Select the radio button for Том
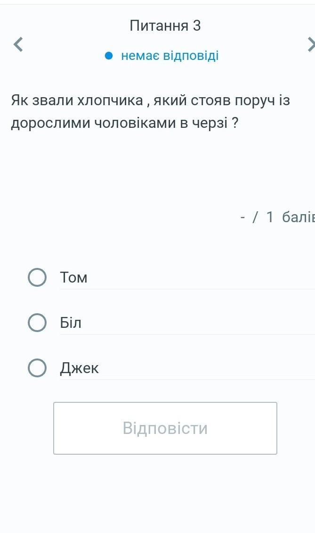 [x=37, y=277]
